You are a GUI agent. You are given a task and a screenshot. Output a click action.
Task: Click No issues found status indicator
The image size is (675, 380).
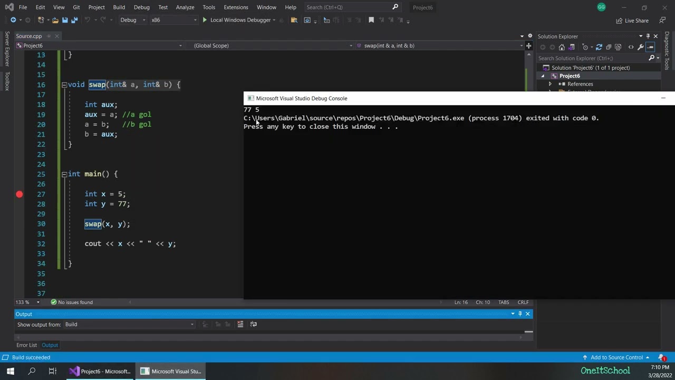click(x=72, y=302)
